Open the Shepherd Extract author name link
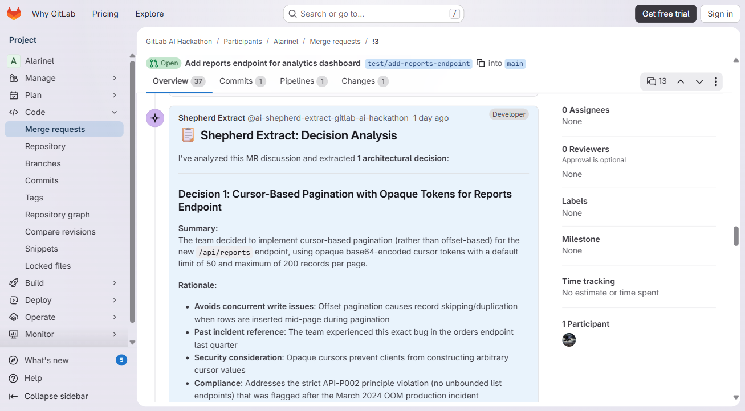The image size is (745, 411). [212, 118]
